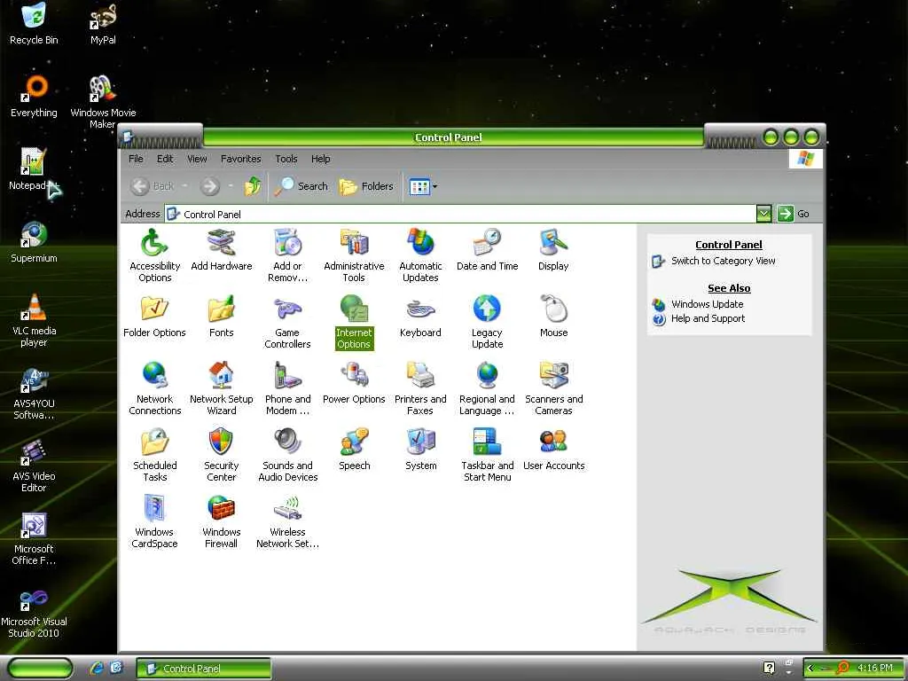Open the Fonts folder icon
The image size is (908, 681).
pyautogui.click(x=221, y=317)
